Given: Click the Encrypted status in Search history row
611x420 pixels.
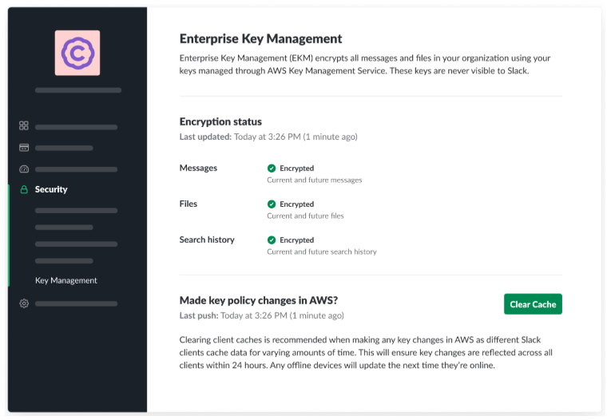Looking at the screenshot, I should 297,240.
